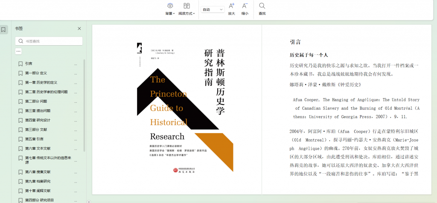Open options ellipsis for 第四章 研究设计
The width and height of the screenshot is (437, 203).
pyautogui.click(x=76, y=120)
